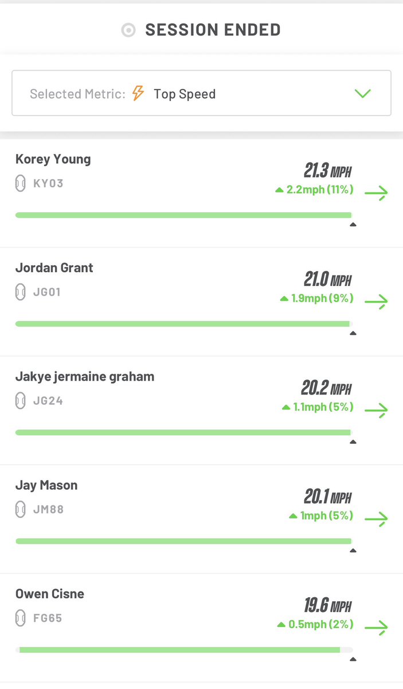Open the Top Speed metric selector
The image size is (403, 689).
click(201, 93)
